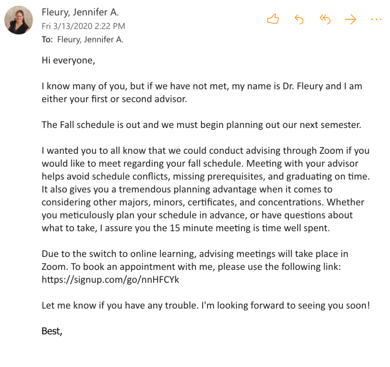Screen dimensions: 390x367
Task: Open the signup.com appointment link
Action: tap(110, 280)
